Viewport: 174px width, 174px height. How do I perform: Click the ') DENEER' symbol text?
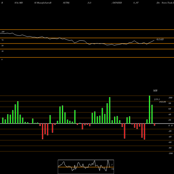tap(117, 3)
